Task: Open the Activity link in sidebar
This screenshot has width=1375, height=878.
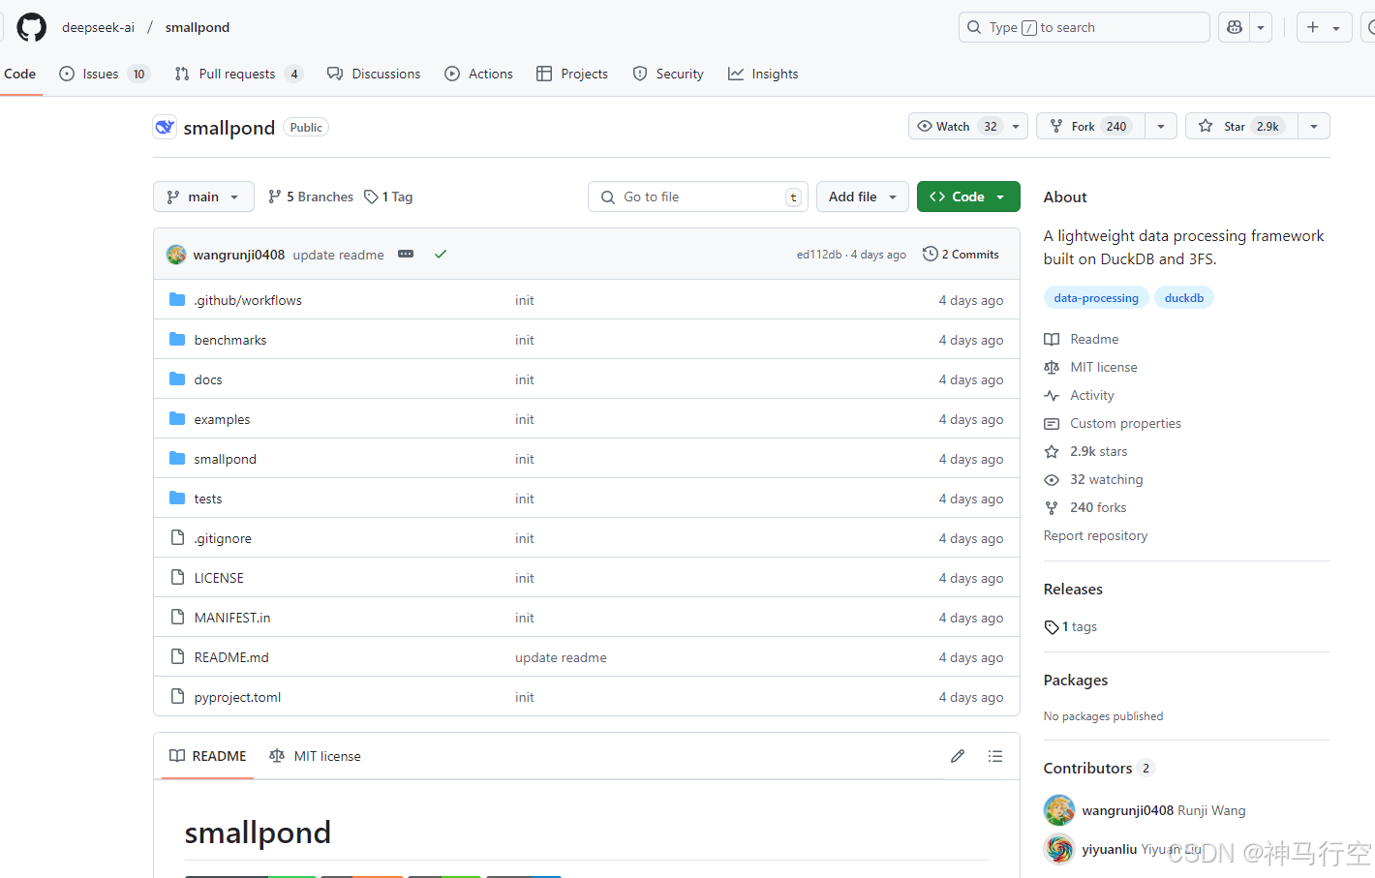Action: (x=1080, y=395)
